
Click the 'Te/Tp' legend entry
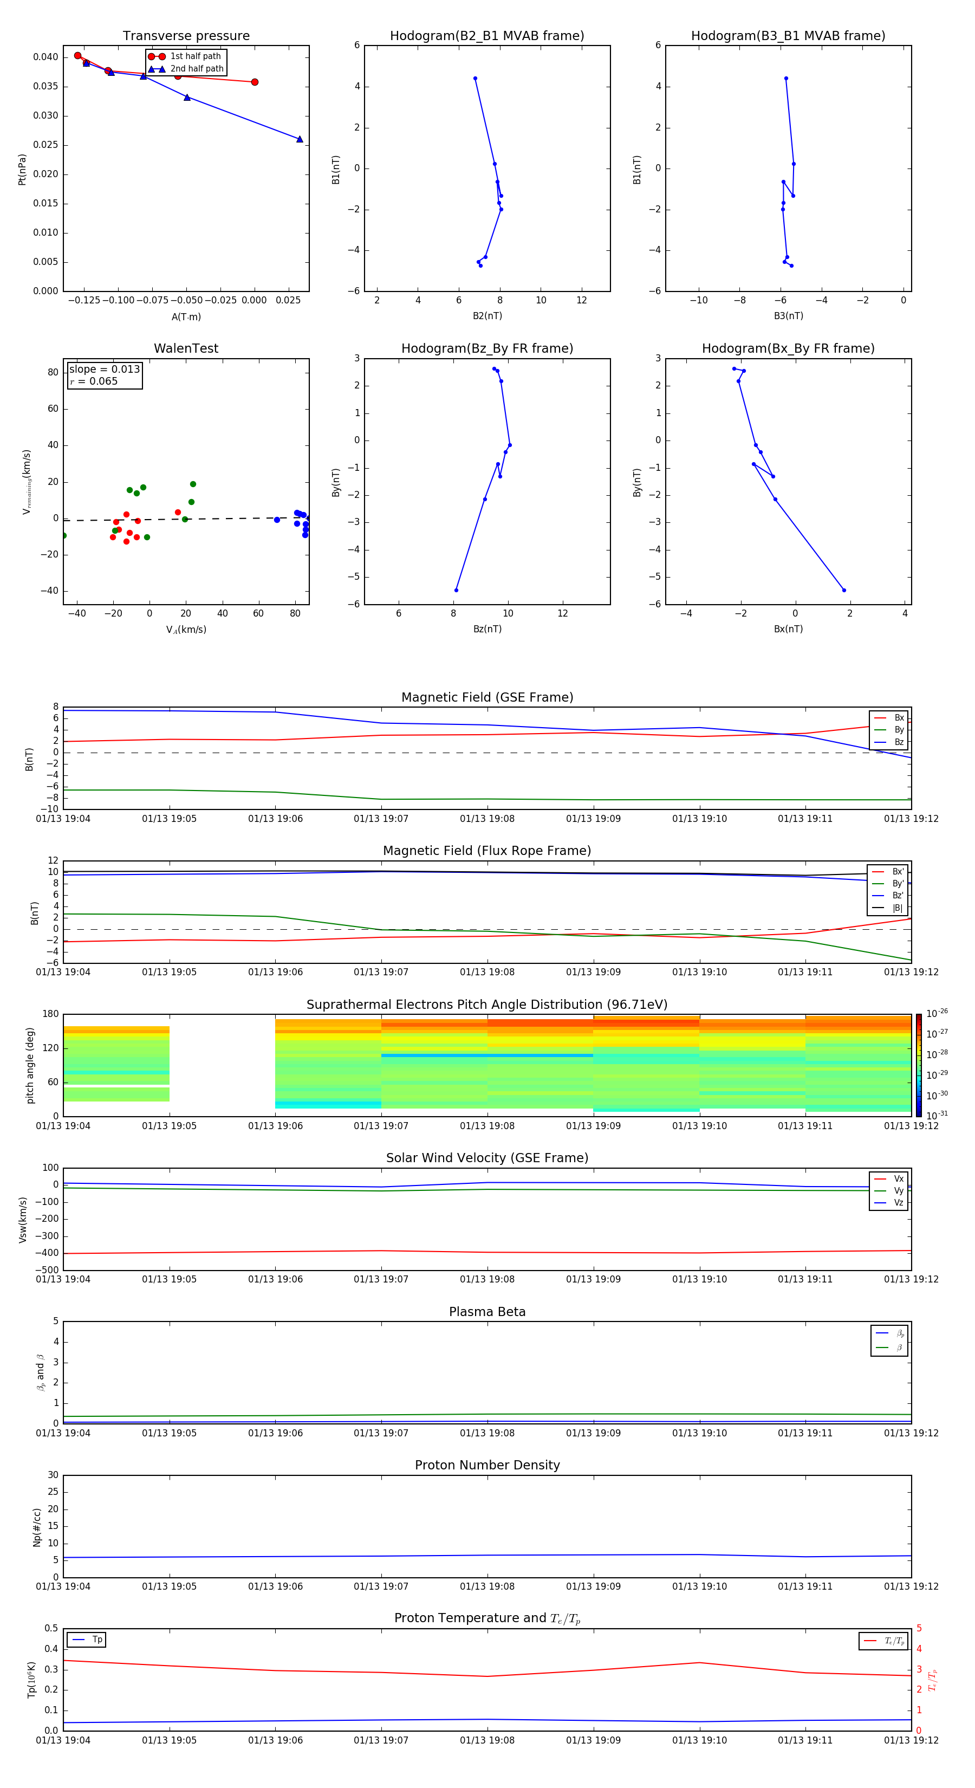click(x=883, y=1642)
